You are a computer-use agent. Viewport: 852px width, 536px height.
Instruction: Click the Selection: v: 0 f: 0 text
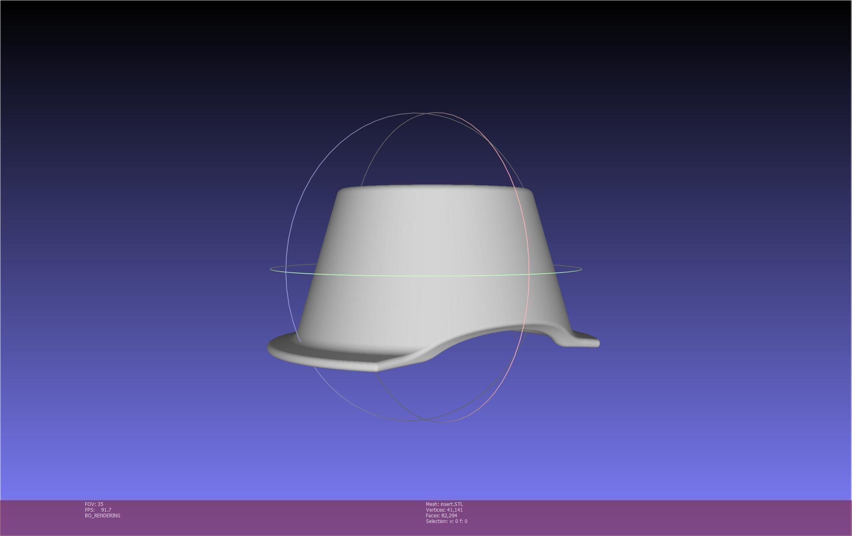click(x=446, y=521)
